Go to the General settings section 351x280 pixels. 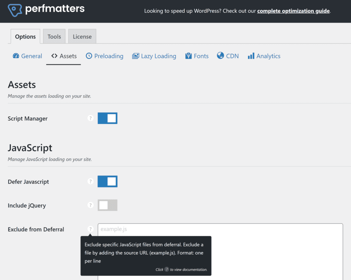tap(27, 56)
